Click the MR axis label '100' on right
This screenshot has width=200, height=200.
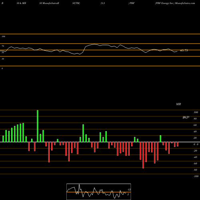[x=196, y=112]
